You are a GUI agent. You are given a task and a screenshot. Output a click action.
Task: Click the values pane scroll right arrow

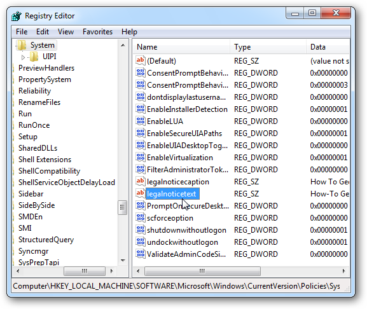coord(343,271)
